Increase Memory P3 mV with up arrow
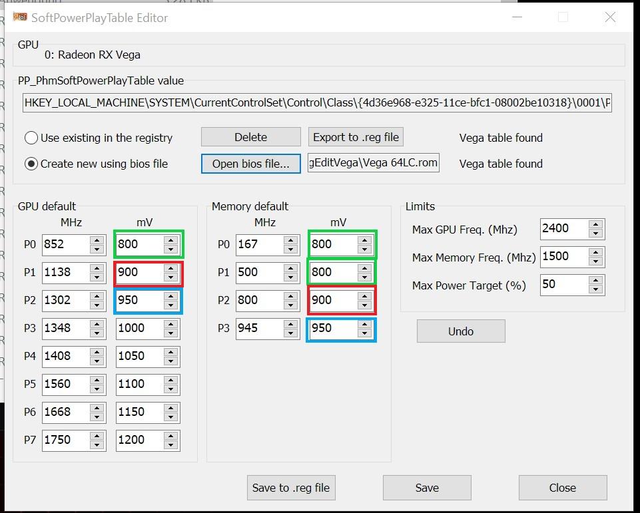The height and width of the screenshot is (513, 640). [x=364, y=324]
